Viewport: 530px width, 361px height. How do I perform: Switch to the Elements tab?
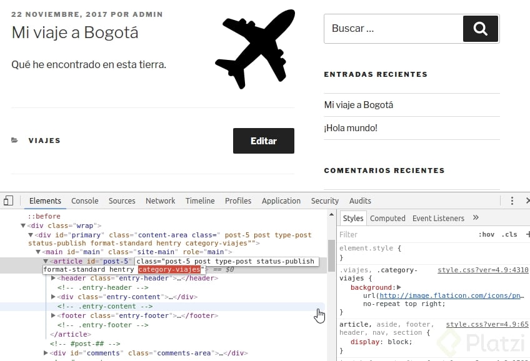[x=45, y=201]
